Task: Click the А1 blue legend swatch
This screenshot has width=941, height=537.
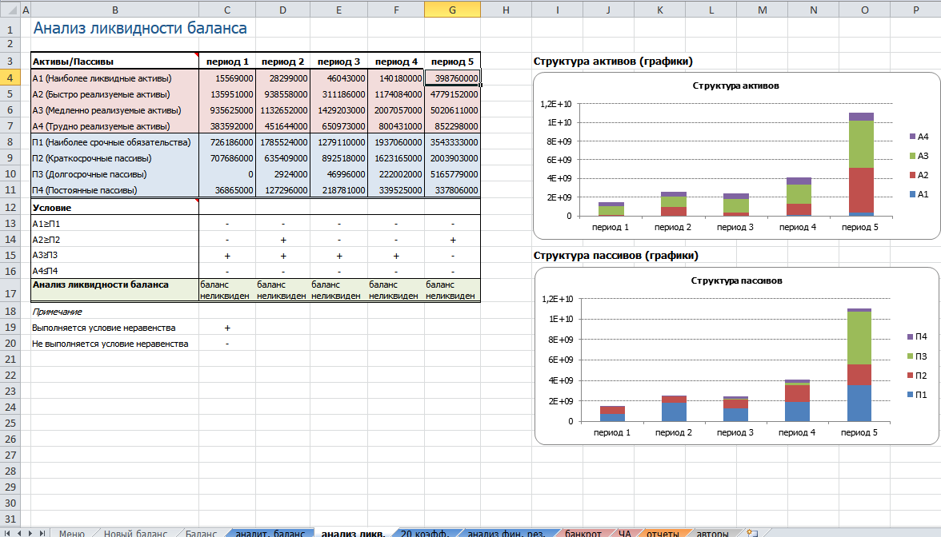Action: tap(913, 194)
